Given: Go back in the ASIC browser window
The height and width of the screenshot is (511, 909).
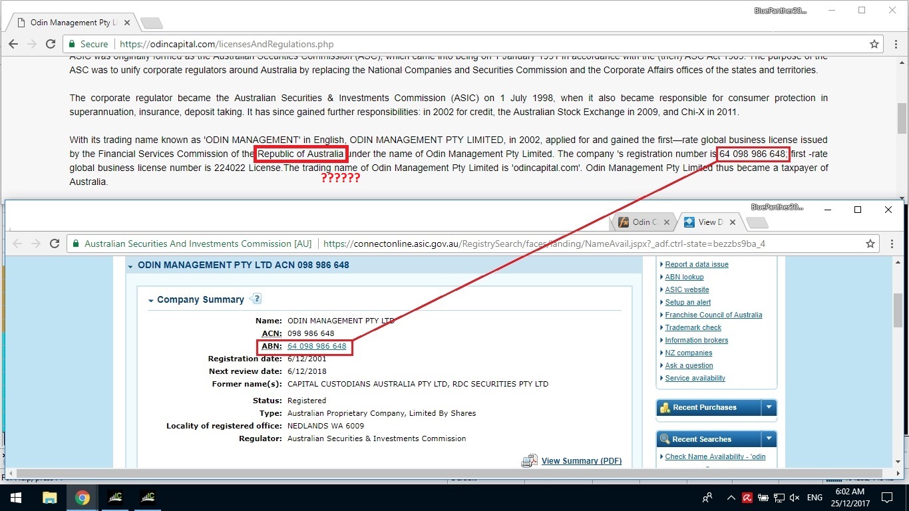Looking at the screenshot, I should pos(17,244).
